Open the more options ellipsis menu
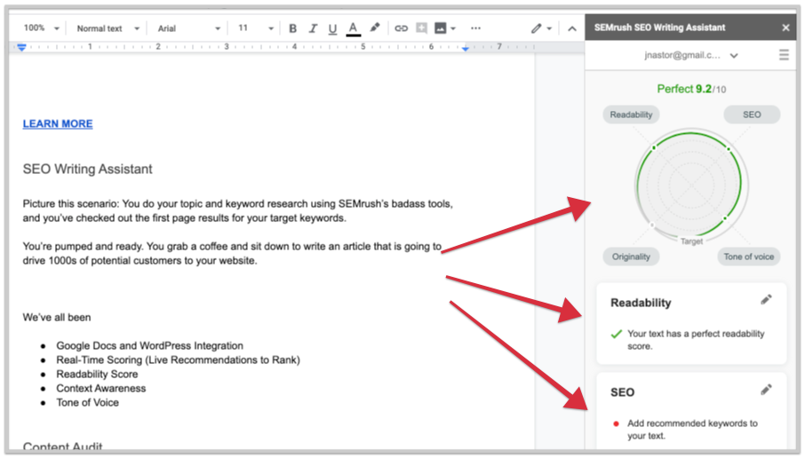Image resolution: width=805 pixels, height=458 pixels. [x=476, y=28]
